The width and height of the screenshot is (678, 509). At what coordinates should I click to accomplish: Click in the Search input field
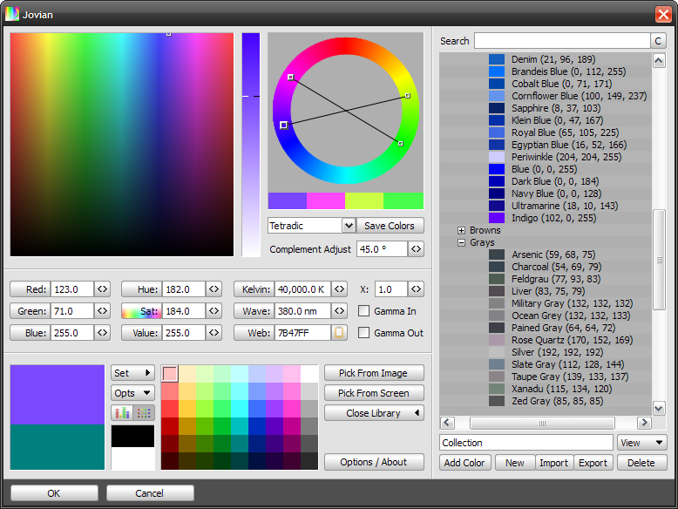[x=562, y=41]
